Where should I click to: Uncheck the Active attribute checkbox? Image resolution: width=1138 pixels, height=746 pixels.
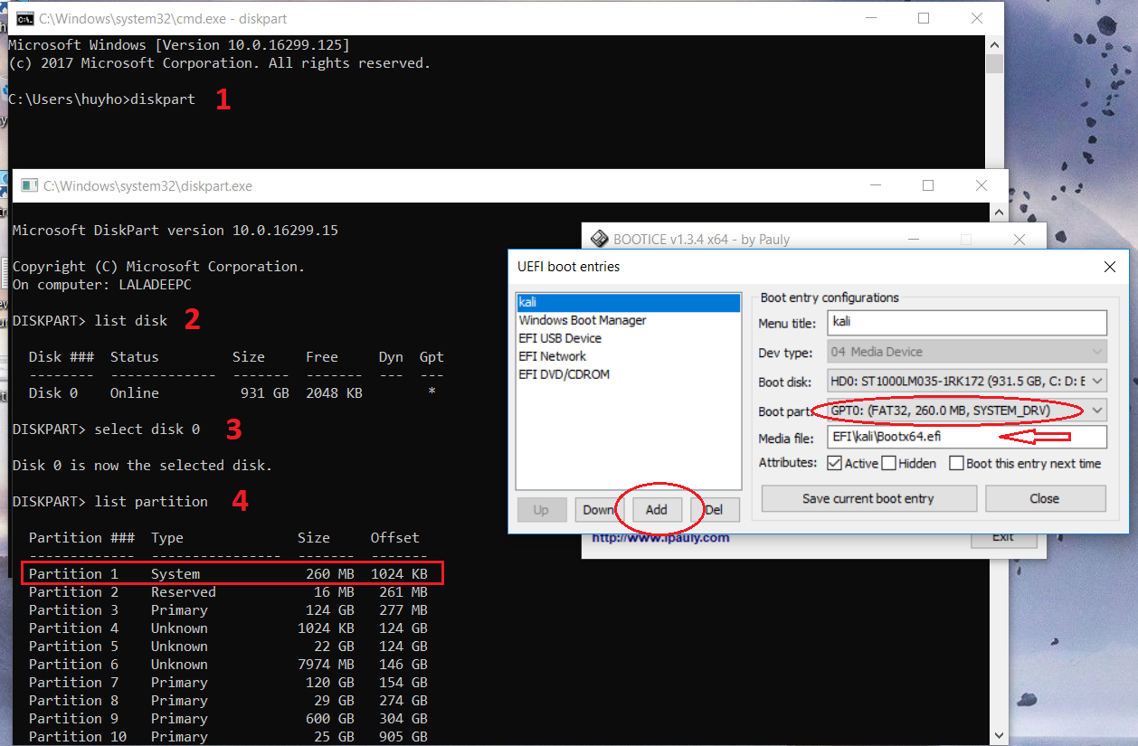[834, 463]
